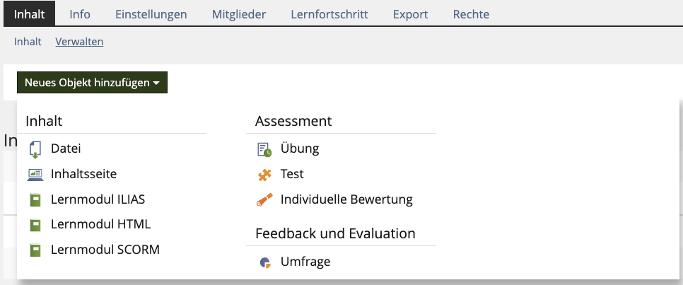
Task: Select the Export tab
Action: (x=410, y=14)
